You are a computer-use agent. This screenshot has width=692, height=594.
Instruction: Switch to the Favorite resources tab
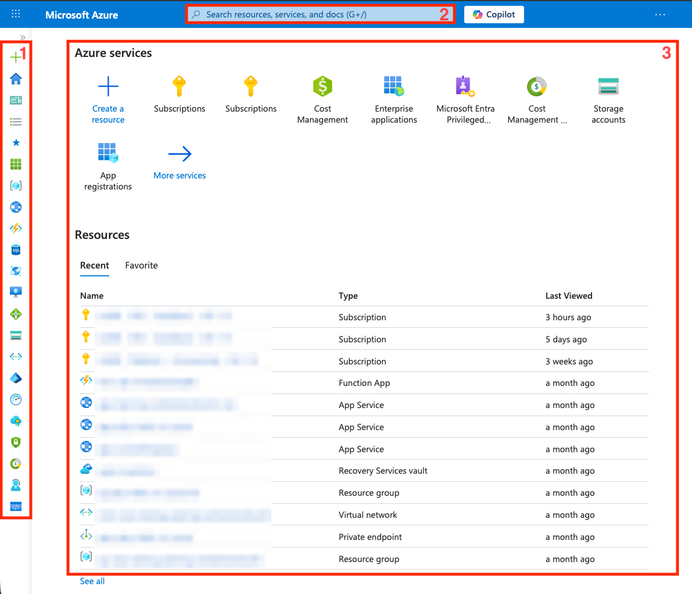point(141,266)
